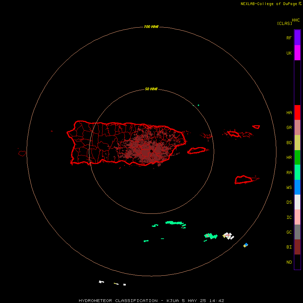
Task: Select the red HA legend swatch
Action: (x=297, y=112)
